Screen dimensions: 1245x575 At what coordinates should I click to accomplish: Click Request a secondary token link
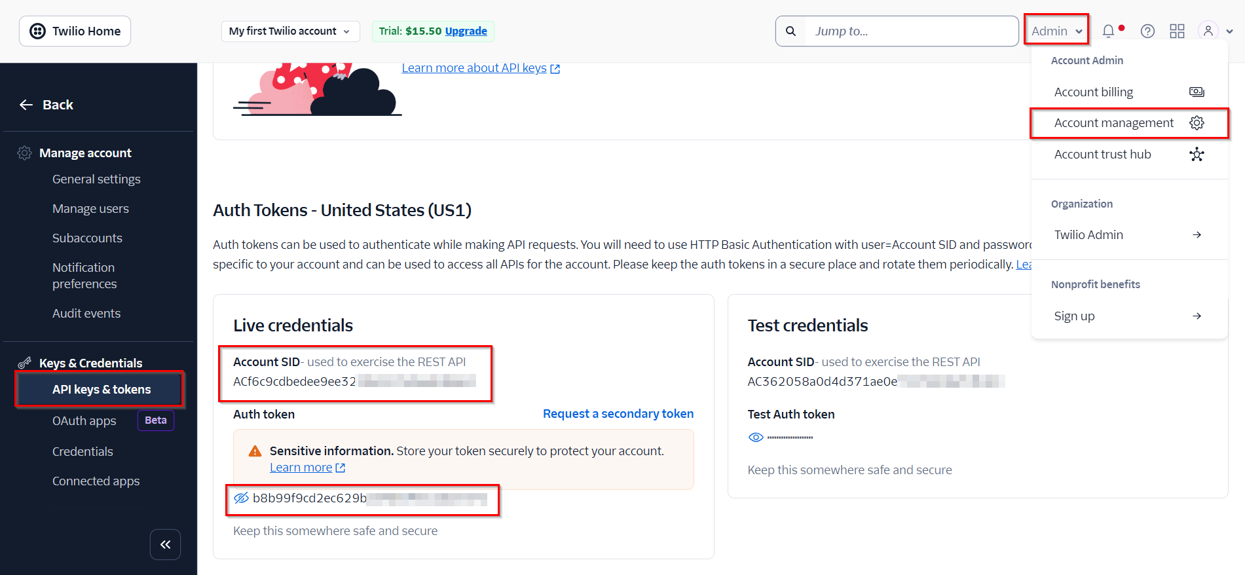pos(618,414)
